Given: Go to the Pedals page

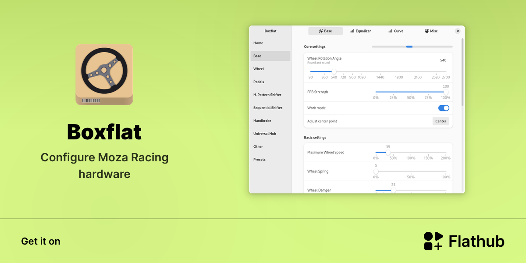Looking at the screenshot, I should [x=270, y=82].
